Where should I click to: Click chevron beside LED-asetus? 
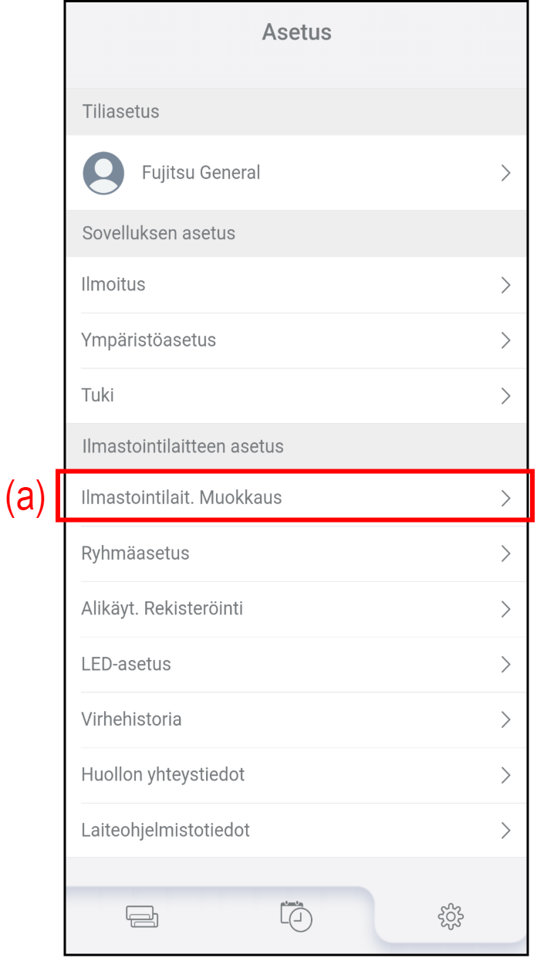pyautogui.click(x=506, y=665)
